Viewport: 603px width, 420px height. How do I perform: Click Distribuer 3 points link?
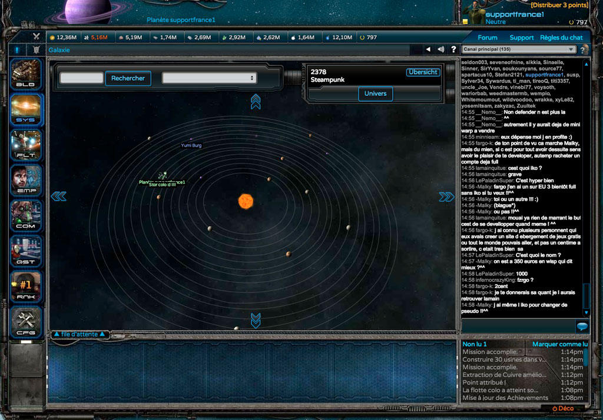point(559,5)
